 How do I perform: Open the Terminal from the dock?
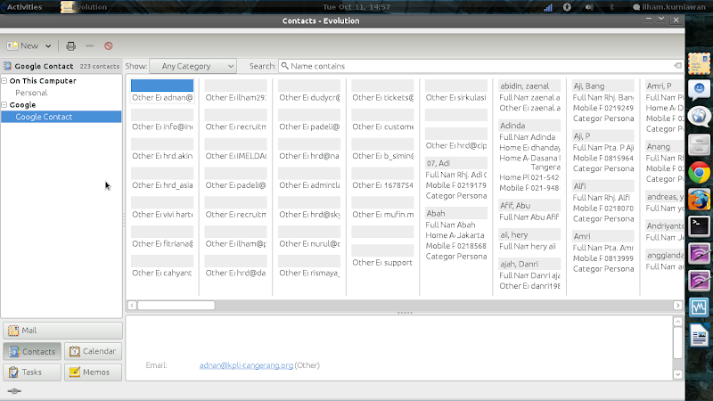pyautogui.click(x=699, y=226)
